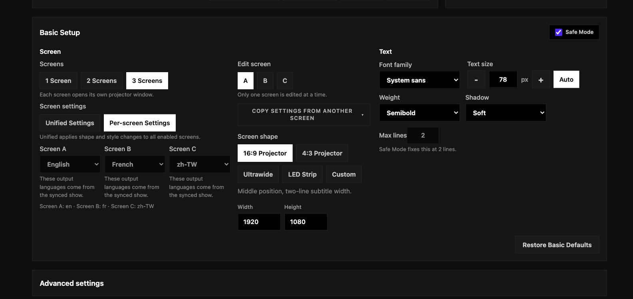Expand the Advanced settings section
633x299 pixels.
319,283
